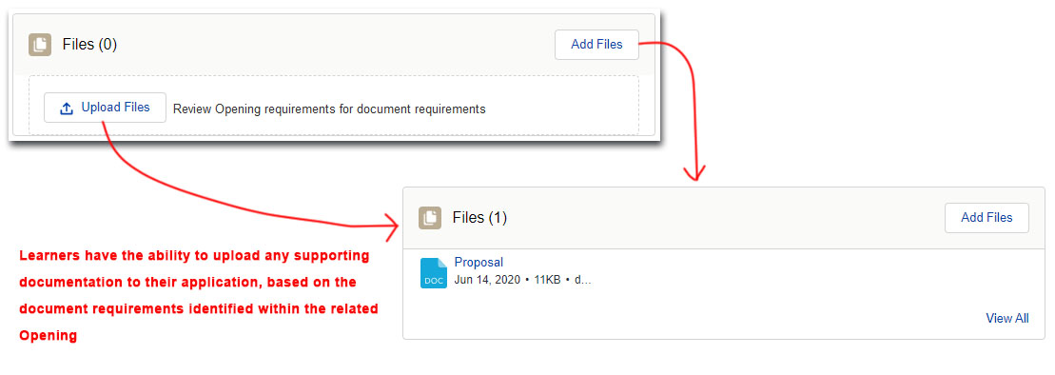Click the truncated d… file extension text
Viewport: 1055px width, 375px height.
pos(582,280)
